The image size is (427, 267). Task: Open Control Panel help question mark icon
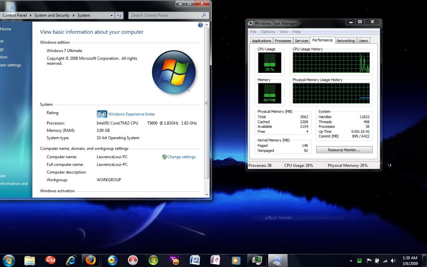200,25
